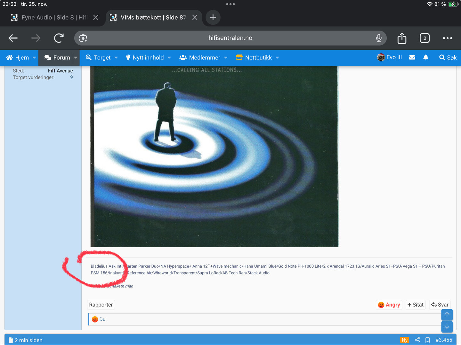
Task: Tap the browser back arrow
Action: (13, 38)
